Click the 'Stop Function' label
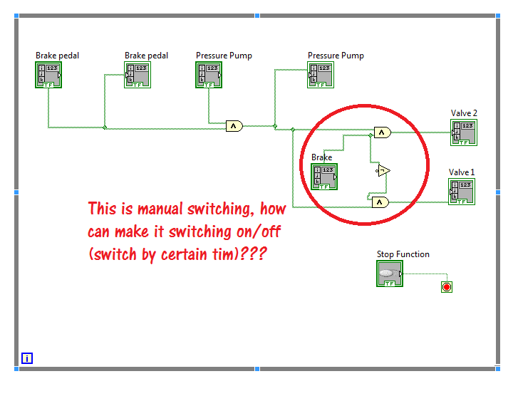 click(x=403, y=254)
